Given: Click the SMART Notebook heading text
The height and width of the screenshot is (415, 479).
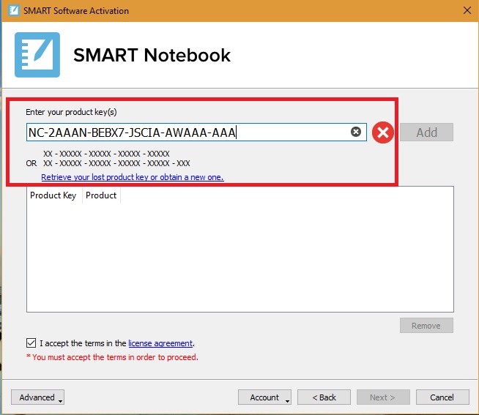Looking at the screenshot, I should [152, 55].
